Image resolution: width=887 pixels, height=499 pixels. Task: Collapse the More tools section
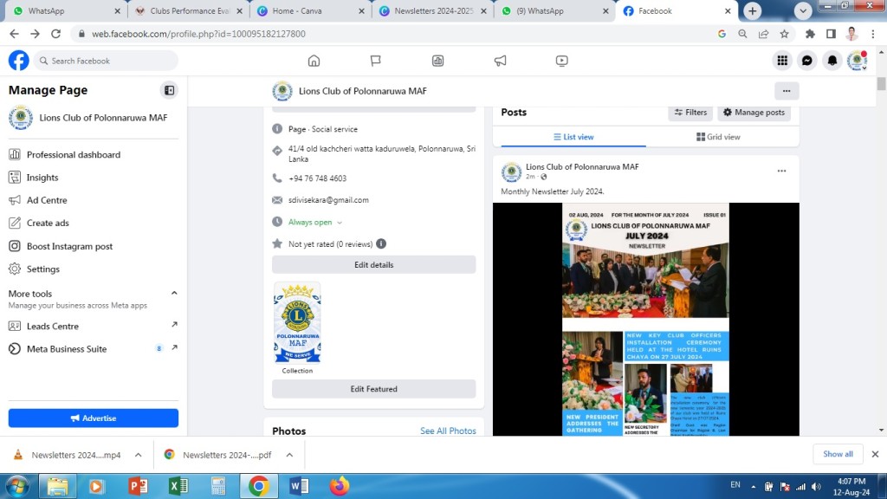coord(174,293)
